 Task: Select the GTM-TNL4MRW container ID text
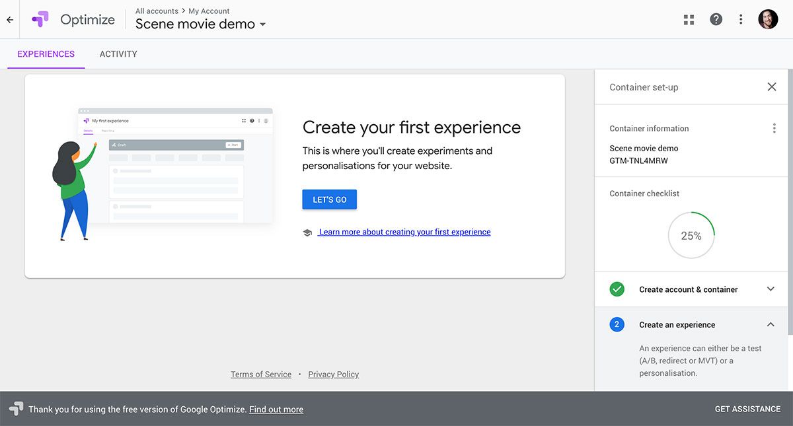638,160
